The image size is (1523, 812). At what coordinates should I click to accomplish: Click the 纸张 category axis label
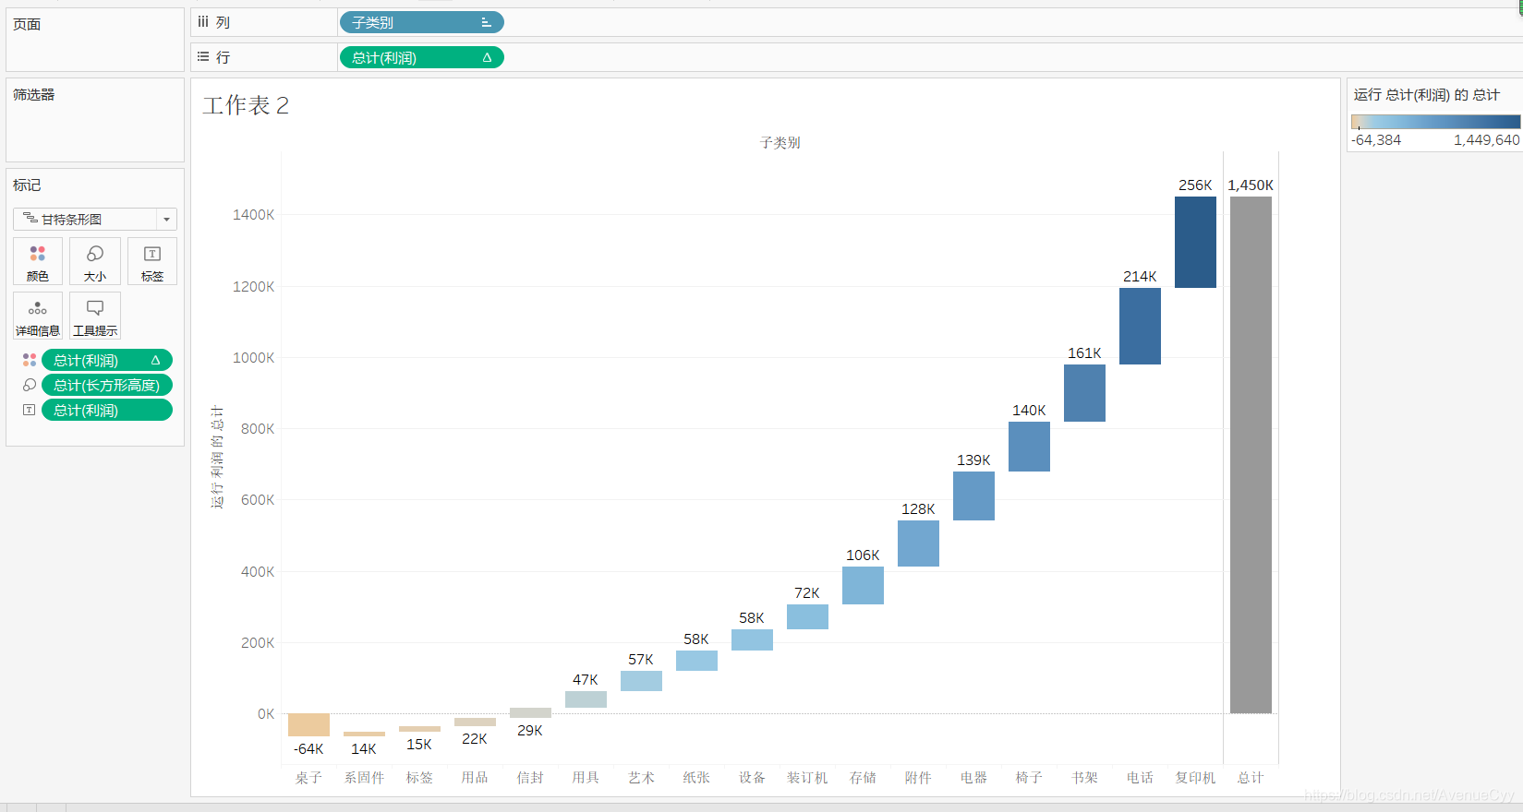click(x=696, y=777)
